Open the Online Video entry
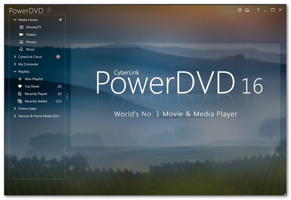Viewport: 291px width, 200px height. [27, 109]
